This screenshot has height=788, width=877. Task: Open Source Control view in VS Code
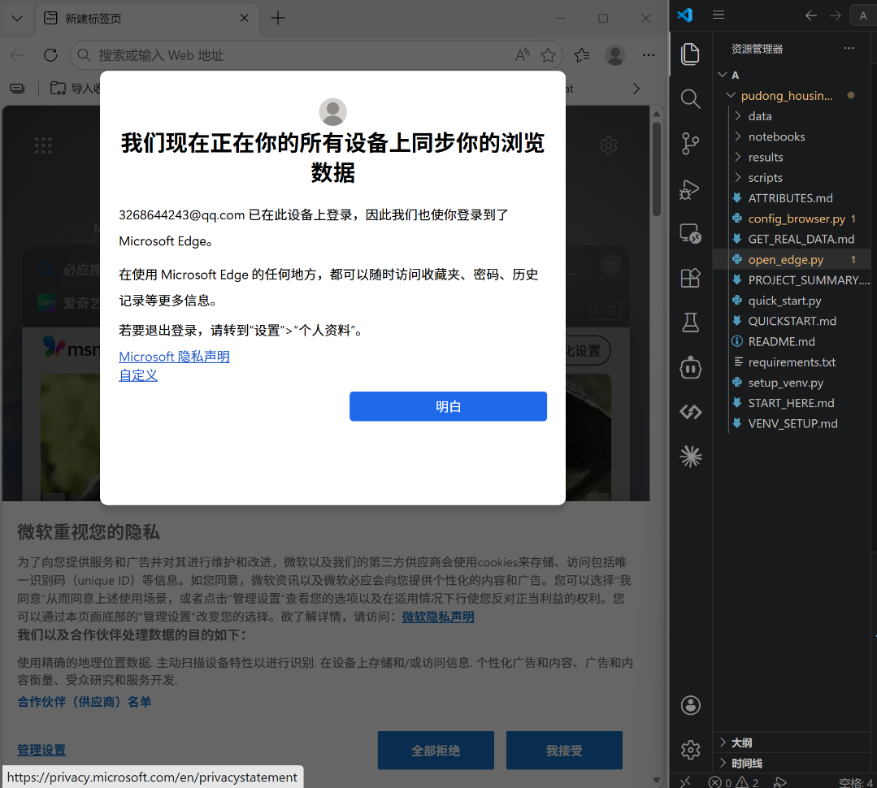tap(690, 144)
